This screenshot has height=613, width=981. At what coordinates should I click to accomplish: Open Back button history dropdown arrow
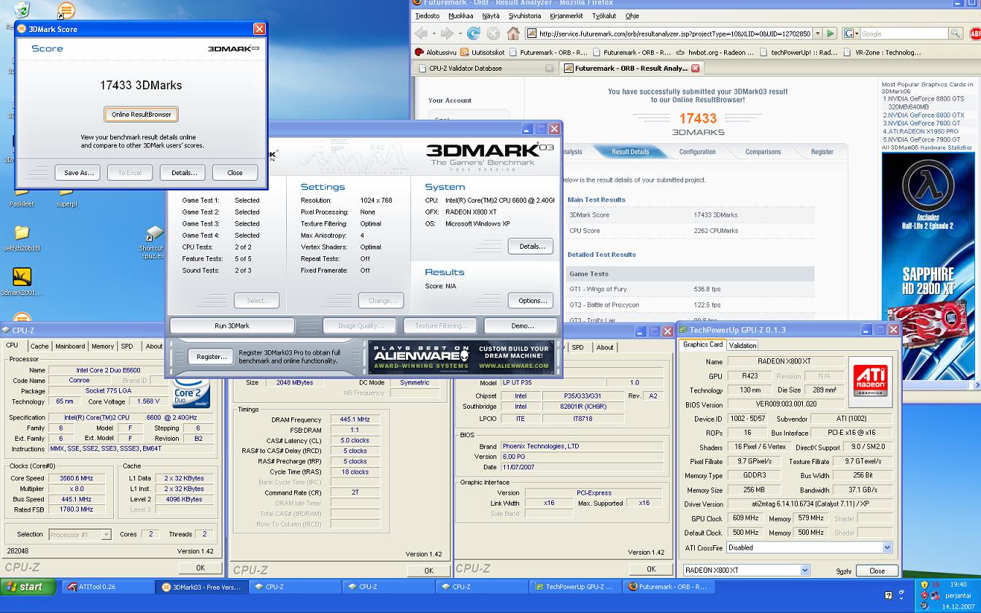click(433, 34)
